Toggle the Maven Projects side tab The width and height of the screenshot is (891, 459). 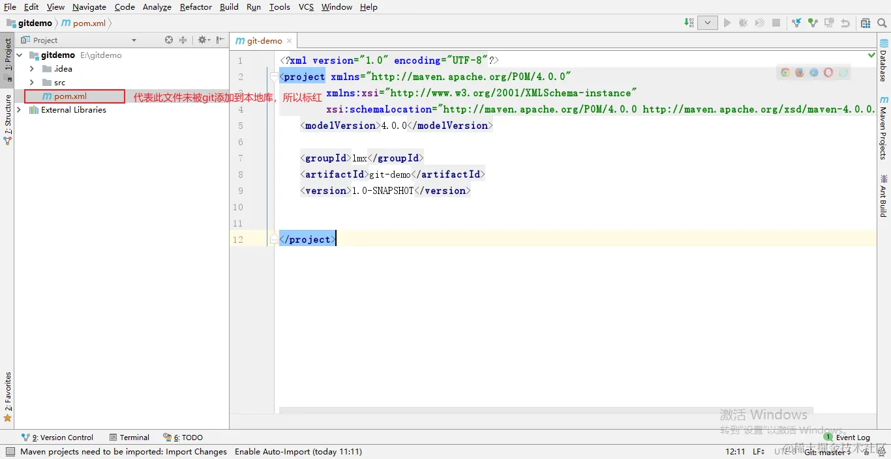pyautogui.click(x=883, y=128)
